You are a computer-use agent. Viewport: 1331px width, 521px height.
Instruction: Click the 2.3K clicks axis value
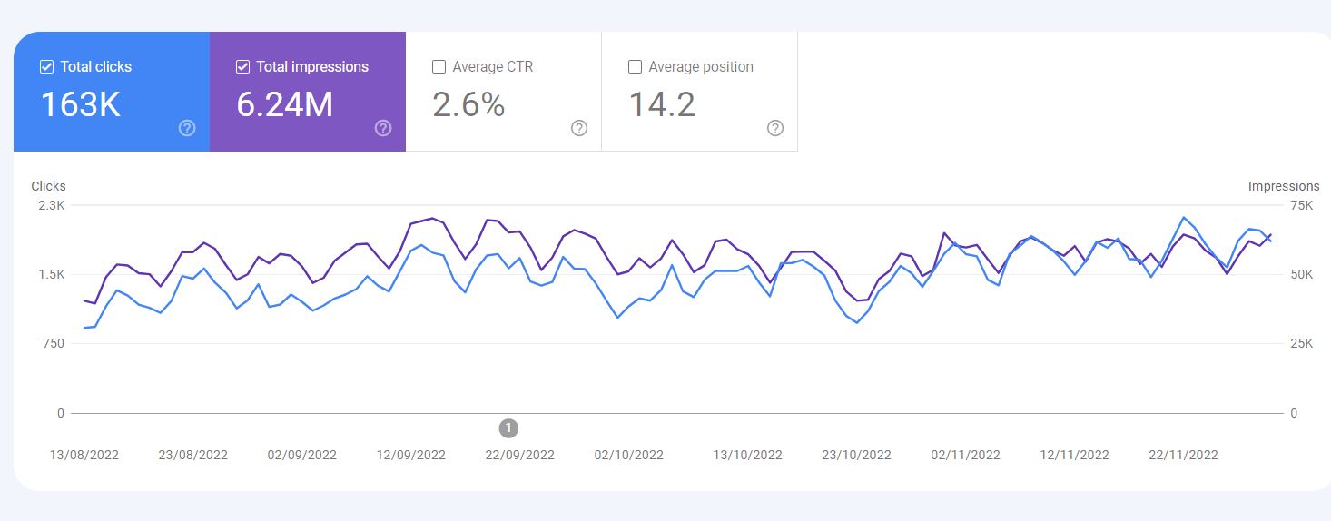click(x=51, y=205)
